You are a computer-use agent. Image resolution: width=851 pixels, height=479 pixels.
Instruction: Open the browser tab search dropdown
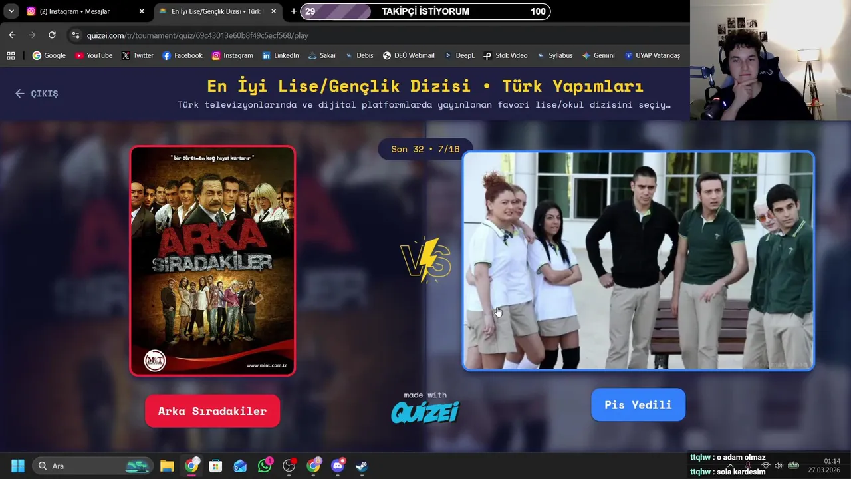[x=11, y=11]
